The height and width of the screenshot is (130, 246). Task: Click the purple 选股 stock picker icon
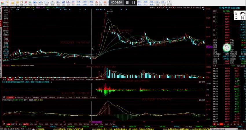click(x=67, y=2)
